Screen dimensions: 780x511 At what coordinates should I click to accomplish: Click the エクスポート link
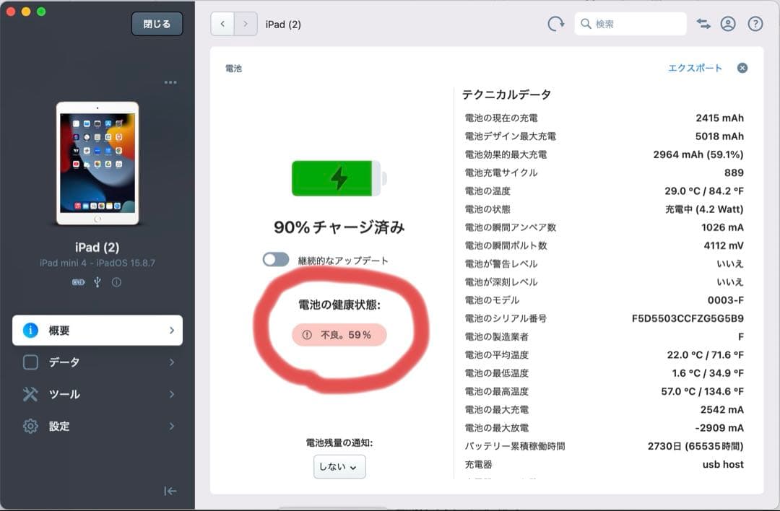(x=695, y=68)
